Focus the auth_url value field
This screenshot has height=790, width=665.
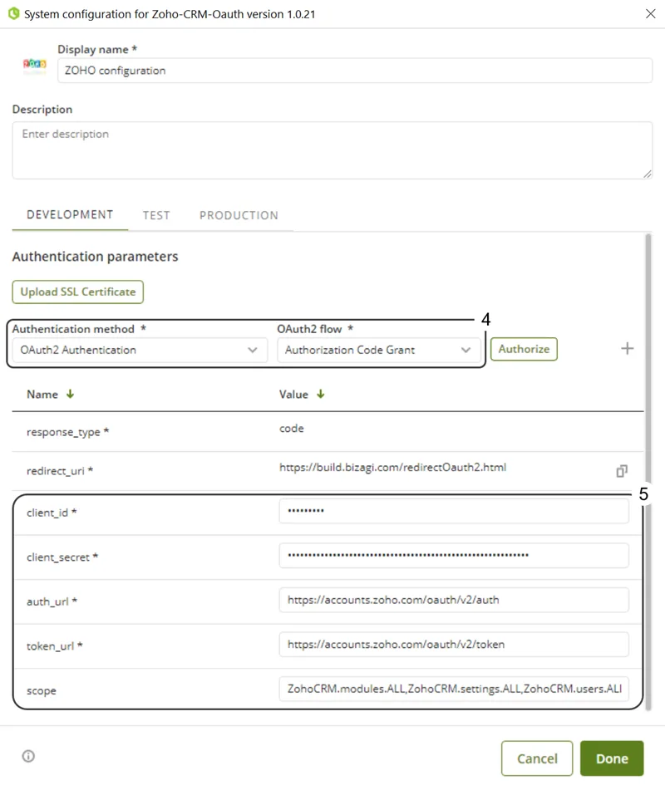coord(454,600)
